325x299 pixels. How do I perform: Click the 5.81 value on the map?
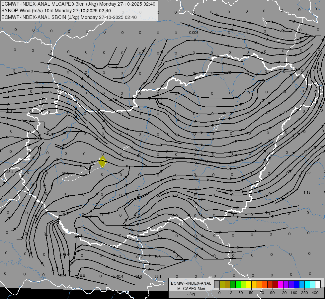(x=63, y=255)
